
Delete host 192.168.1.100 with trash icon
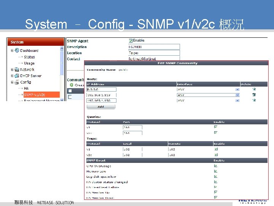pyautogui.click(x=254, y=100)
